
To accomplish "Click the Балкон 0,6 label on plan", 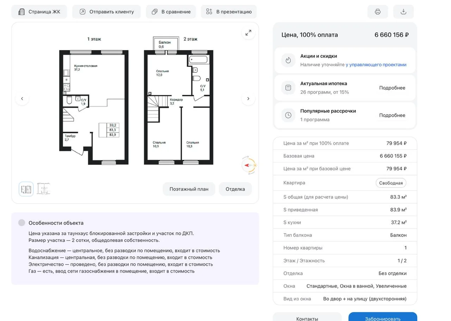I will (165, 44).
